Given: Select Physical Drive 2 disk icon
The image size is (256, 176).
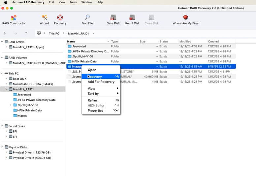Looking at the screenshot, I should [11, 158].
